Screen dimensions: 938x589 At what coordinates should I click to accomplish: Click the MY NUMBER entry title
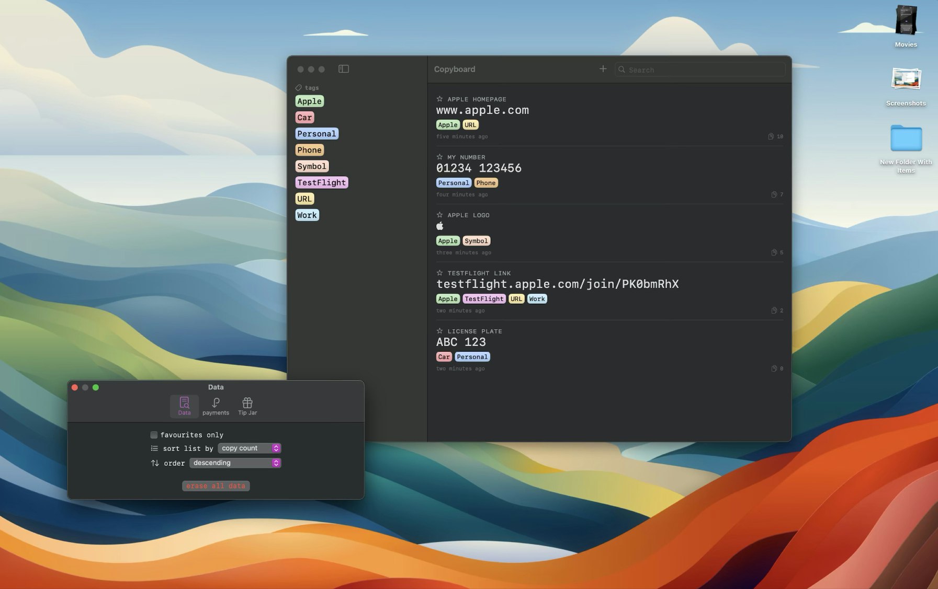(x=466, y=157)
